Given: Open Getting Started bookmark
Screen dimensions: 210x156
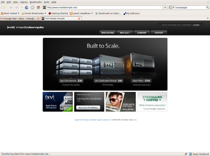Looking at the screenshot, I should coord(58,13).
